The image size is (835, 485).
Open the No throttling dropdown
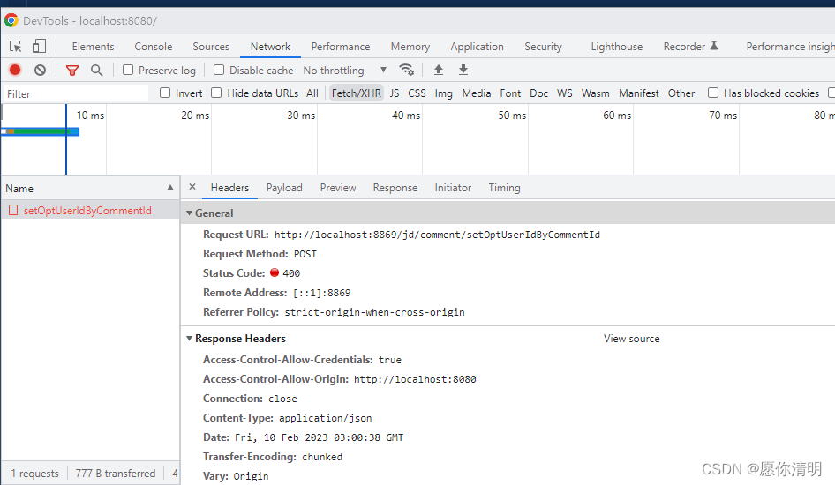pos(344,71)
